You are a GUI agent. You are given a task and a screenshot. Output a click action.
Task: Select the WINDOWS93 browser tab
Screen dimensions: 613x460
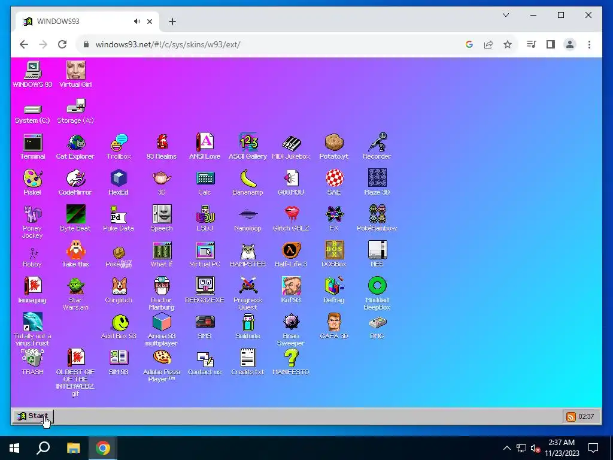(x=87, y=22)
